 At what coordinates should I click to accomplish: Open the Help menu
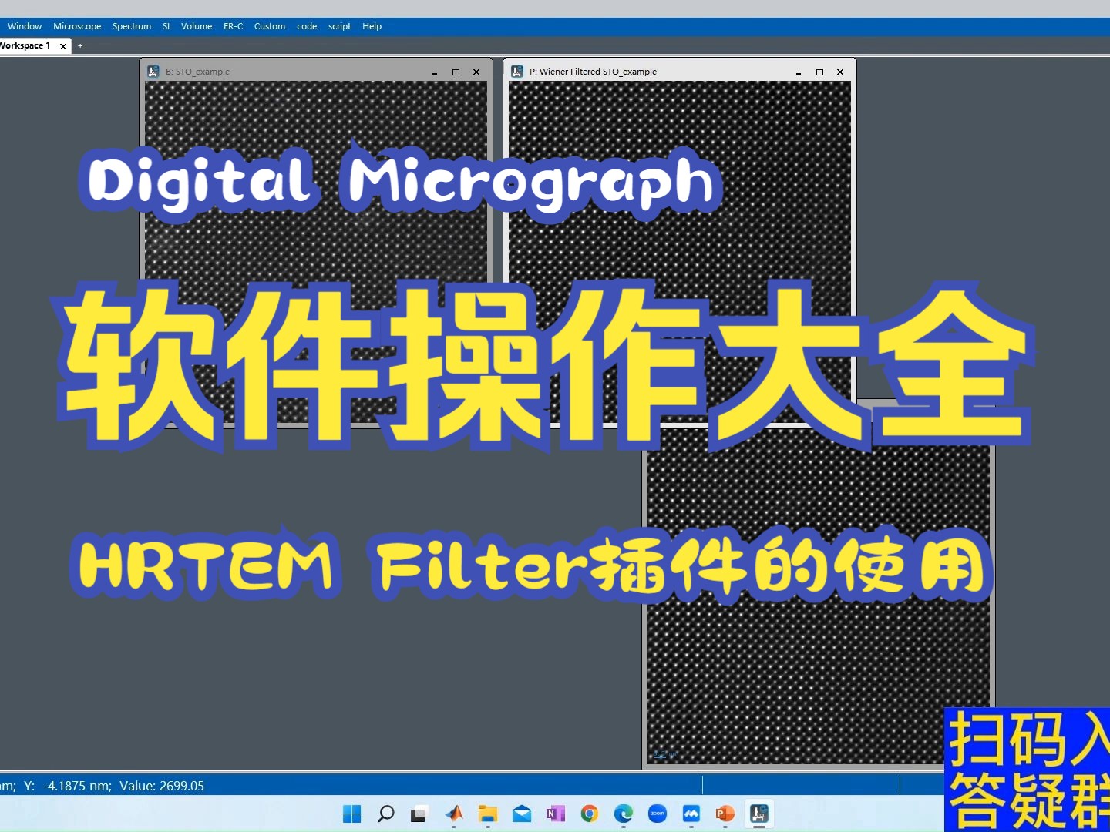[372, 26]
